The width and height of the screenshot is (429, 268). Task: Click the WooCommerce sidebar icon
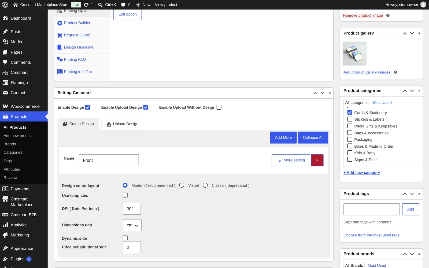5,106
